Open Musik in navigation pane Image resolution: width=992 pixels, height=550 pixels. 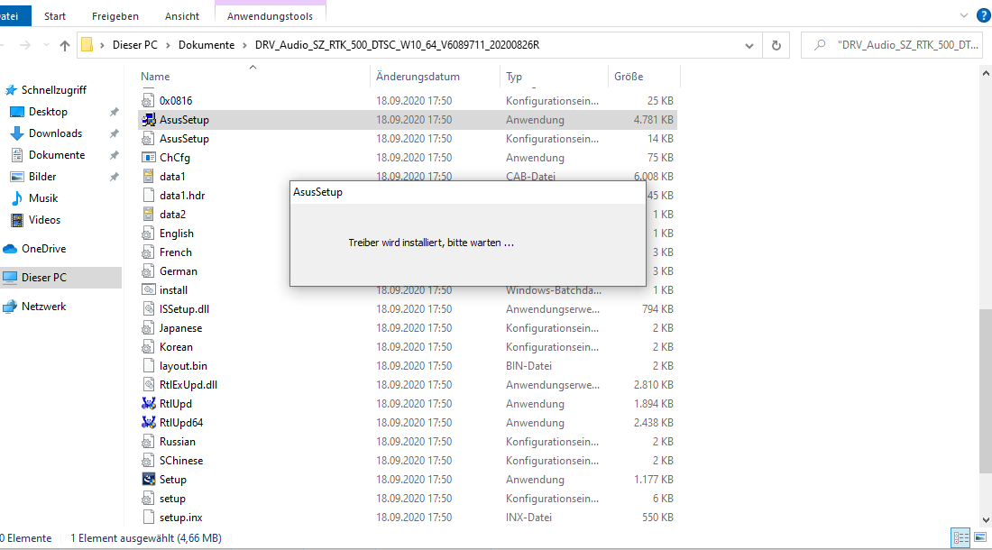(43, 197)
